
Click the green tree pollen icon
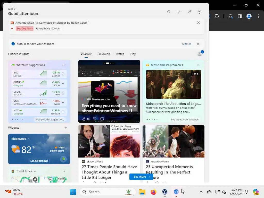pyautogui.click(x=63, y=159)
